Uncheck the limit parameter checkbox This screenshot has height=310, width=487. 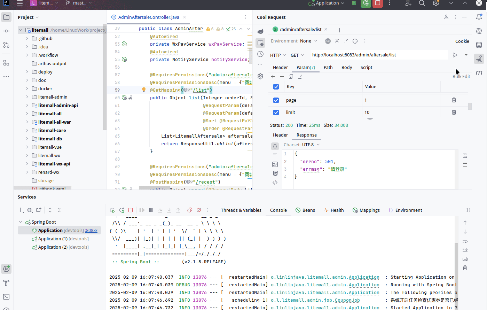click(x=276, y=113)
